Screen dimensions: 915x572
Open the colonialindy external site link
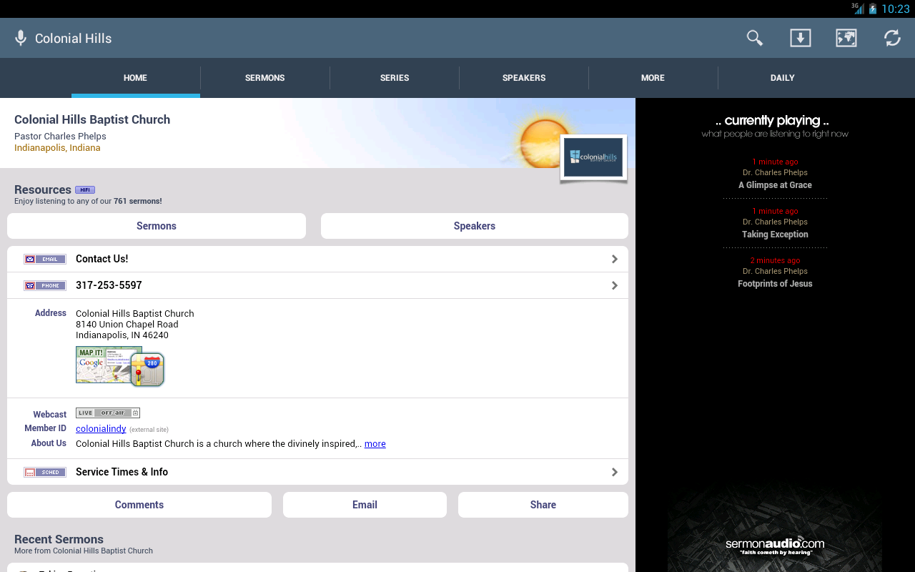pyautogui.click(x=101, y=429)
